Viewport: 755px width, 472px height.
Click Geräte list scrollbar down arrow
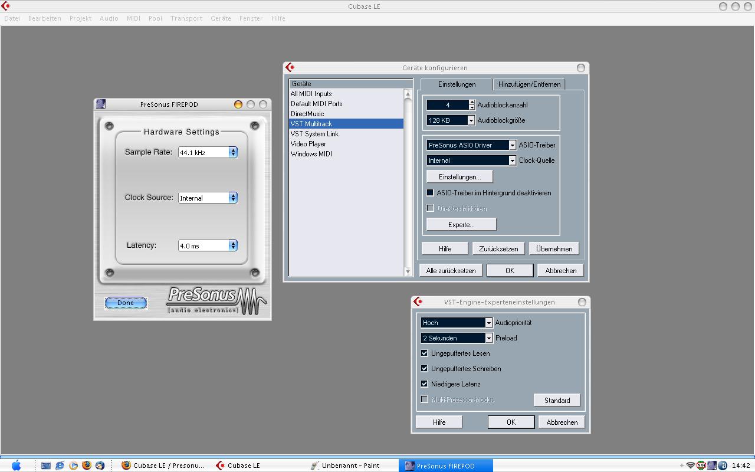[x=408, y=271]
